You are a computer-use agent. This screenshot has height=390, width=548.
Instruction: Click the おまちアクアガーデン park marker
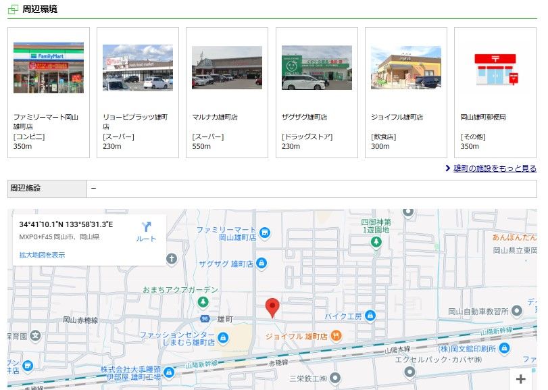(203, 302)
